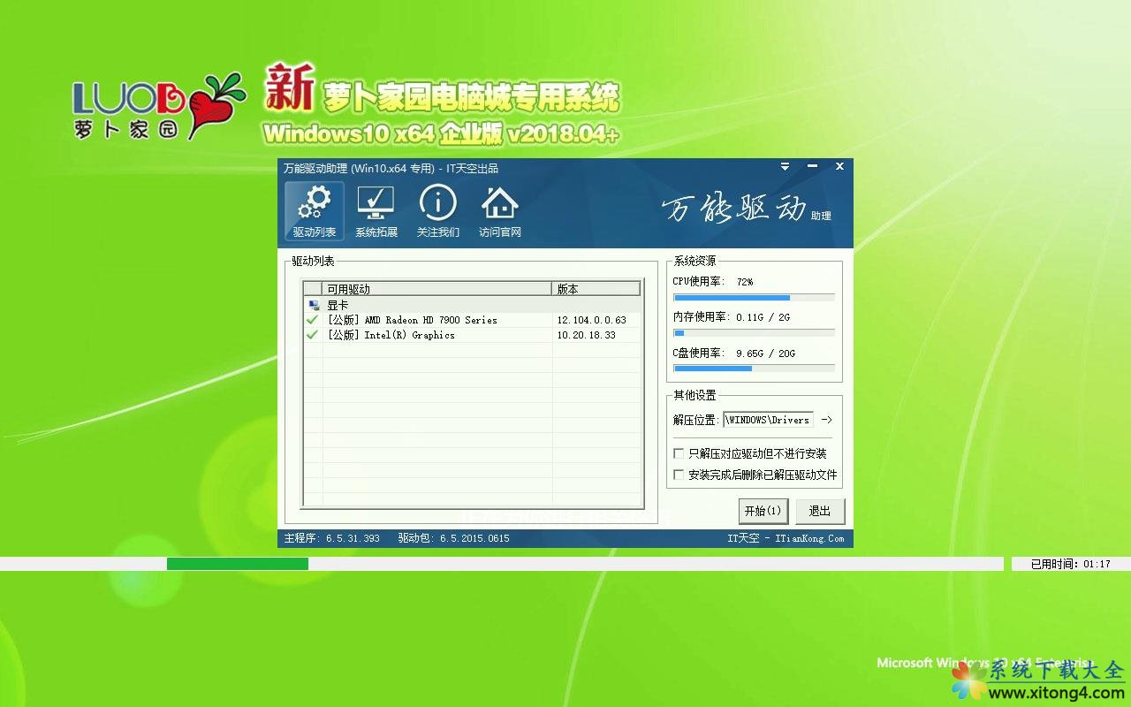Close the 万能驱动助理 window
The height and width of the screenshot is (707, 1131).
[839, 166]
